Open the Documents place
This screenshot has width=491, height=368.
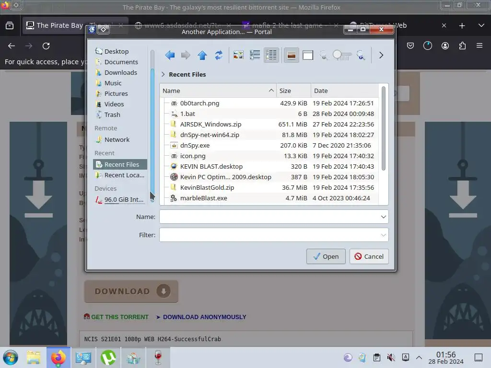[x=120, y=62]
